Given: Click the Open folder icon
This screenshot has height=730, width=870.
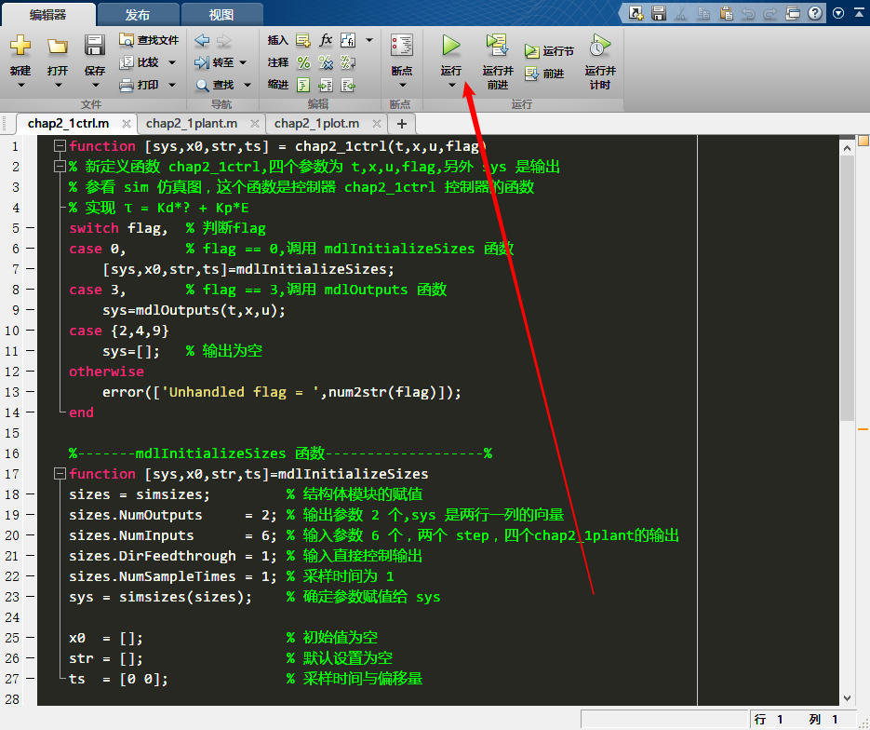Looking at the screenshot, I should 57,46.
